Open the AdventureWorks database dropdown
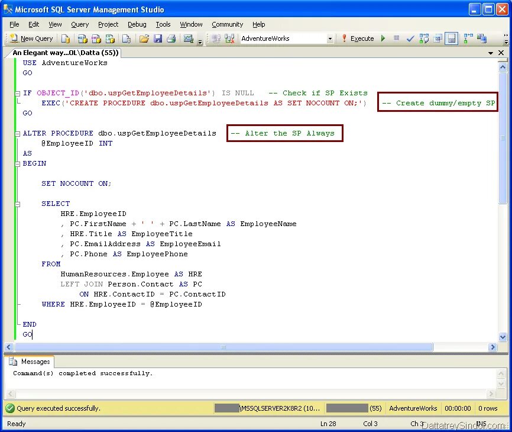Screen dimensions: 512x432 click(330, 38)
